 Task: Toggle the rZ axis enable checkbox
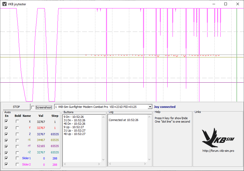pos(6,153)
